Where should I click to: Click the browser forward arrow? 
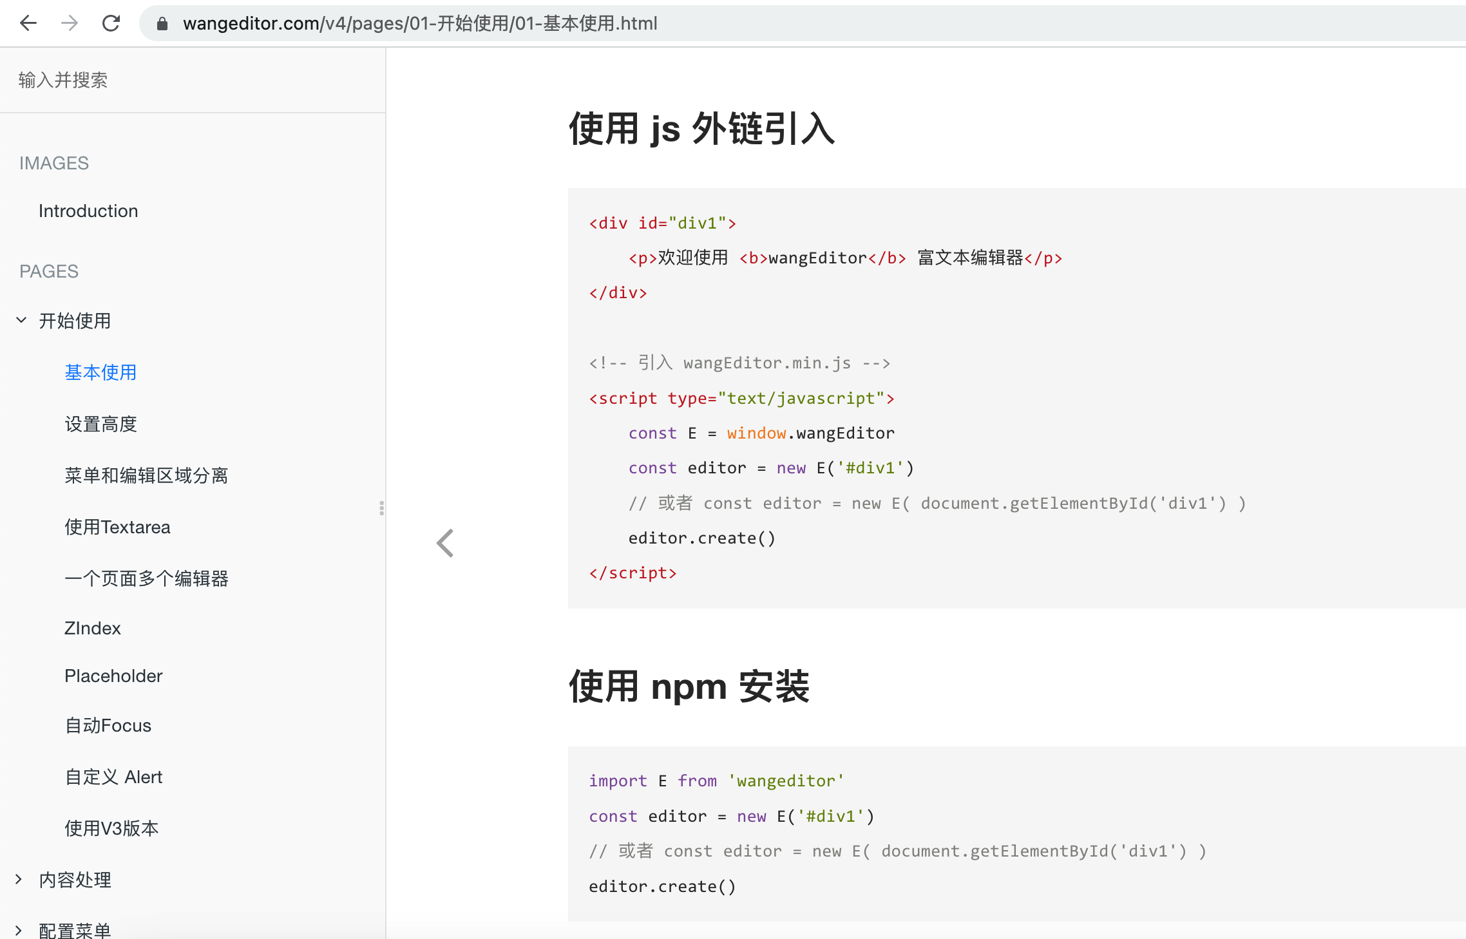click(70, 23)
